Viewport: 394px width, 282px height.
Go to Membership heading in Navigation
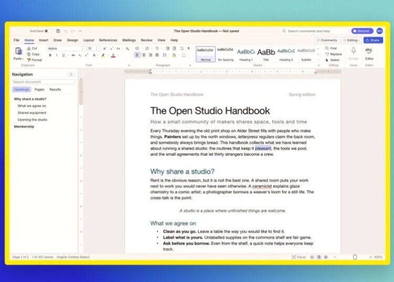pyautogui.click(x=24, y=127)
